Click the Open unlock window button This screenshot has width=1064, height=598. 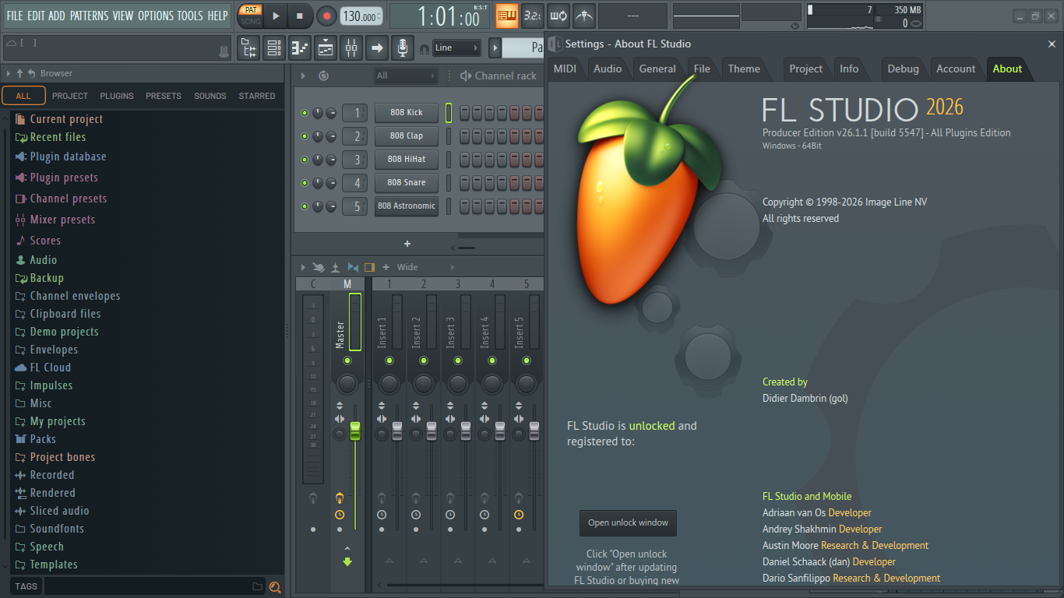pos(629,523)
